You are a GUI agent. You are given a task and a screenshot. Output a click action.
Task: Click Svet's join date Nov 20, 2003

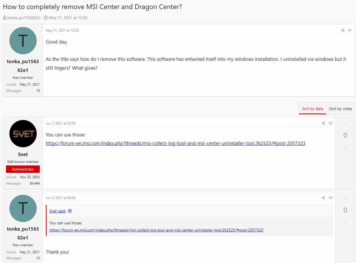pyautogui.click(x=30, y=177)
